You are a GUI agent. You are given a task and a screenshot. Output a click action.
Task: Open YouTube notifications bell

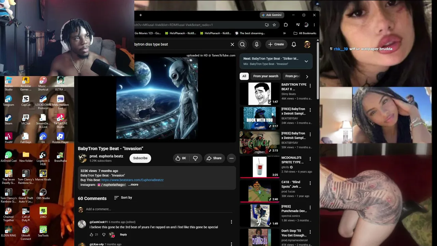[x=294, y=44]
